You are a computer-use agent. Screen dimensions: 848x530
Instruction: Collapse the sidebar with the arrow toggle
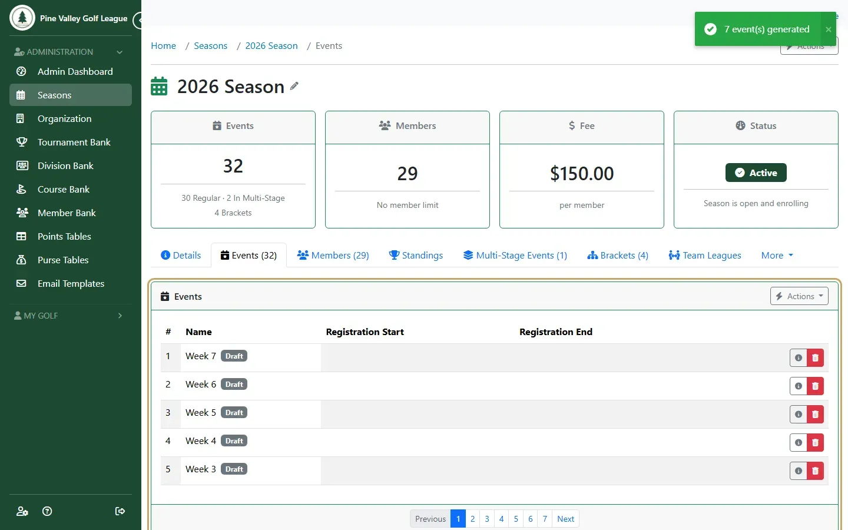pos(138,21)
